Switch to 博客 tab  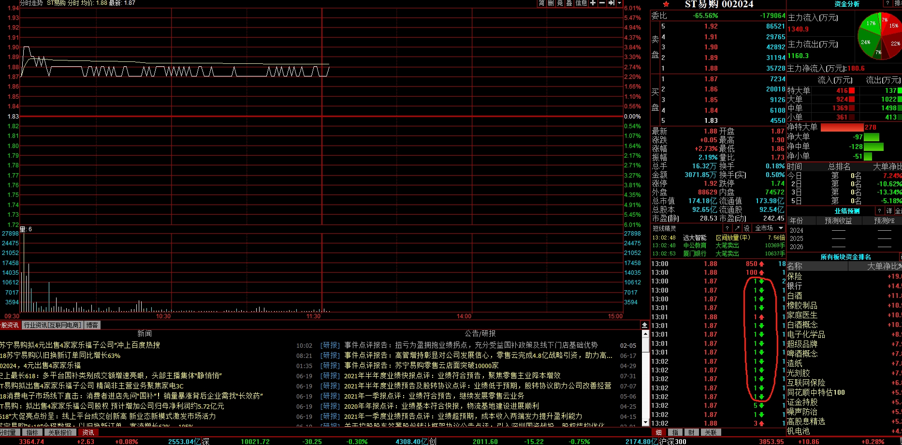pos(92,325)
